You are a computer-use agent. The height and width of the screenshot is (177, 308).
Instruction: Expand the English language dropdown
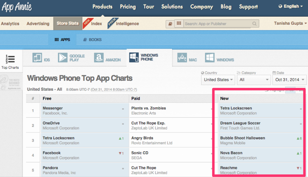pos(291,6)
